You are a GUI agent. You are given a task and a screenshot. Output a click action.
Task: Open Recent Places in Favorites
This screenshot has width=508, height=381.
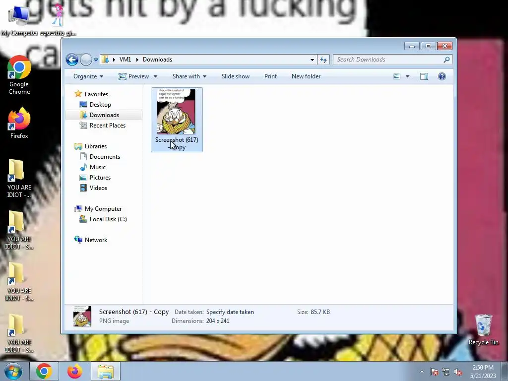coord(107,126)
